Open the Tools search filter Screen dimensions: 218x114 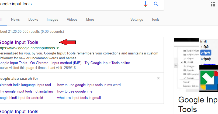coord(155,19)
